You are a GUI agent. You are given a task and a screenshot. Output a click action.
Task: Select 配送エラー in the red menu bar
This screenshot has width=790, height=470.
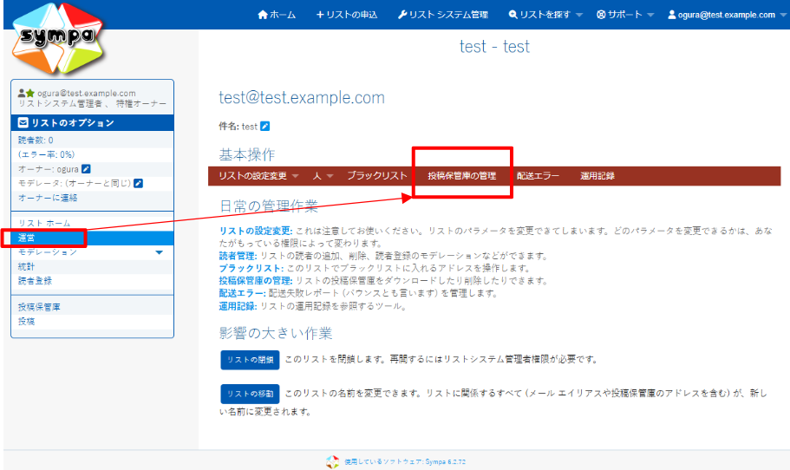(538, 176)
